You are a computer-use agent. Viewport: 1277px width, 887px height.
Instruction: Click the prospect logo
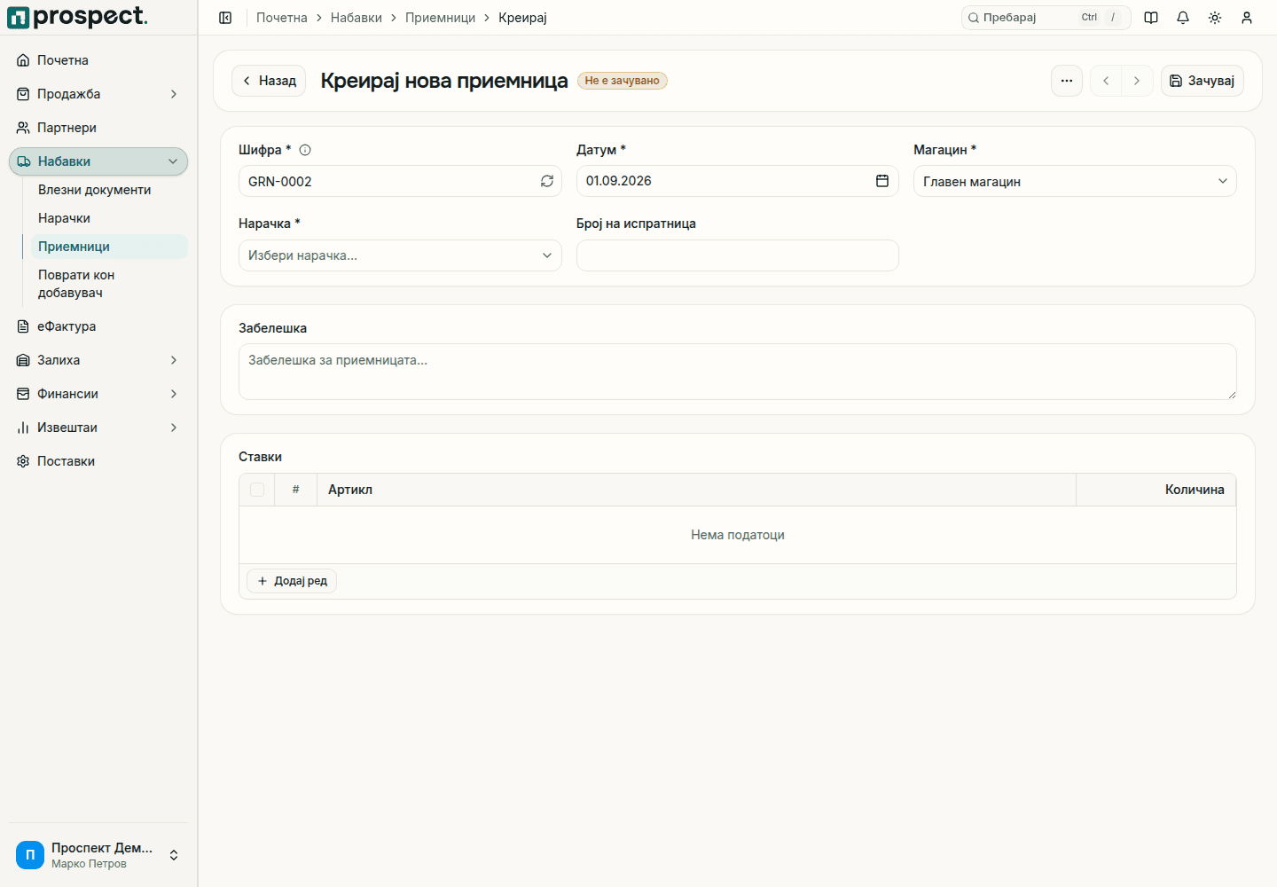tap(78, 17)
